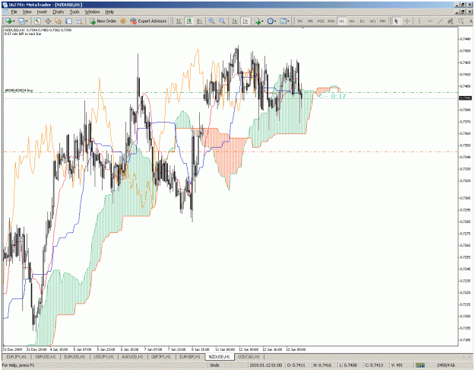Open the Templates icon
The height and width of the screenshot is (370, 475).
pyautogui.click(x=283, y=21)
